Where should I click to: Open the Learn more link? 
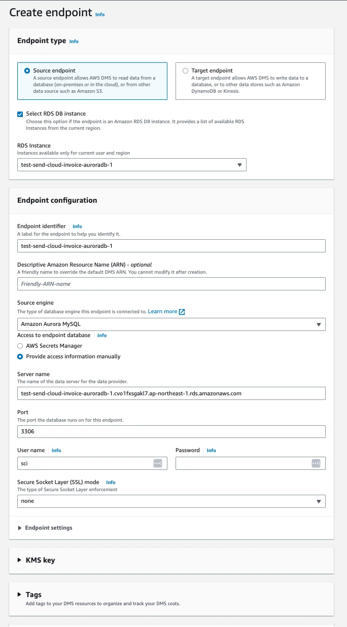click(162, 311)
